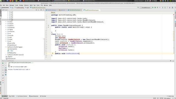Place cursor on buyTime++ line
This screenshot has width=176, height=99.
[63, 48]
